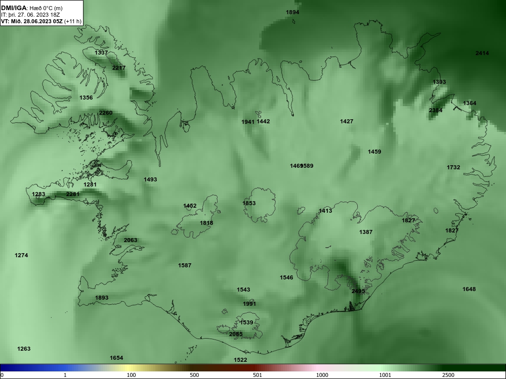Select the 2414 reading in the northeast sea

pyautogui.click(x=482, y=53)
